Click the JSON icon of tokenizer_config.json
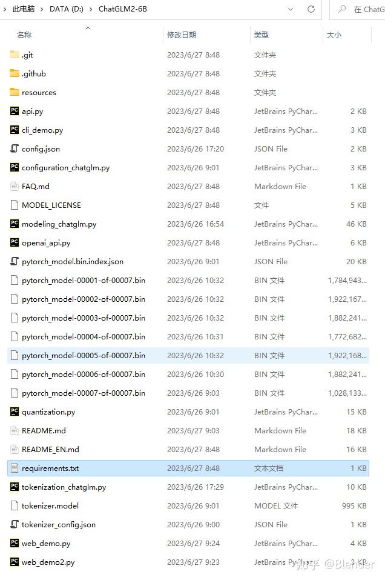Image resolution: width=385 pixels, height=580 pixels. pyautogui.click(x=15, y=524)
